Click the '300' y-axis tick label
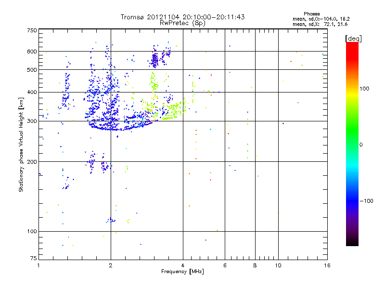This screenshot has width=385, height=289. pyautogui.click(x=32, y=121)
